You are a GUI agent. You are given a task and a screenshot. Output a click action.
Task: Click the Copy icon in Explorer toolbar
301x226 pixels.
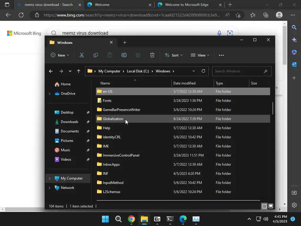tap(96, 55)
